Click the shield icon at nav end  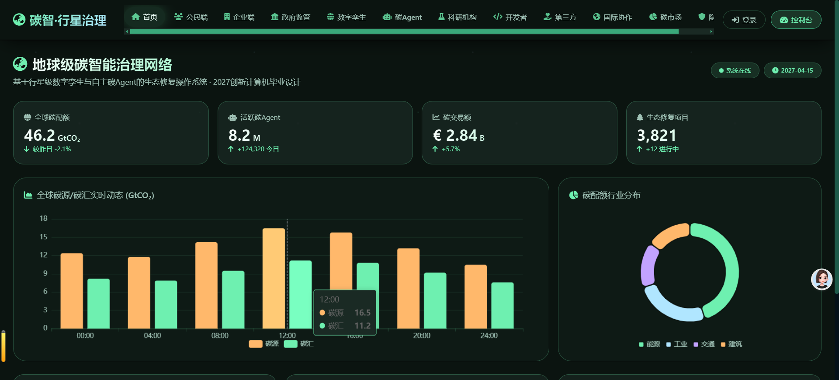point(702,17)
